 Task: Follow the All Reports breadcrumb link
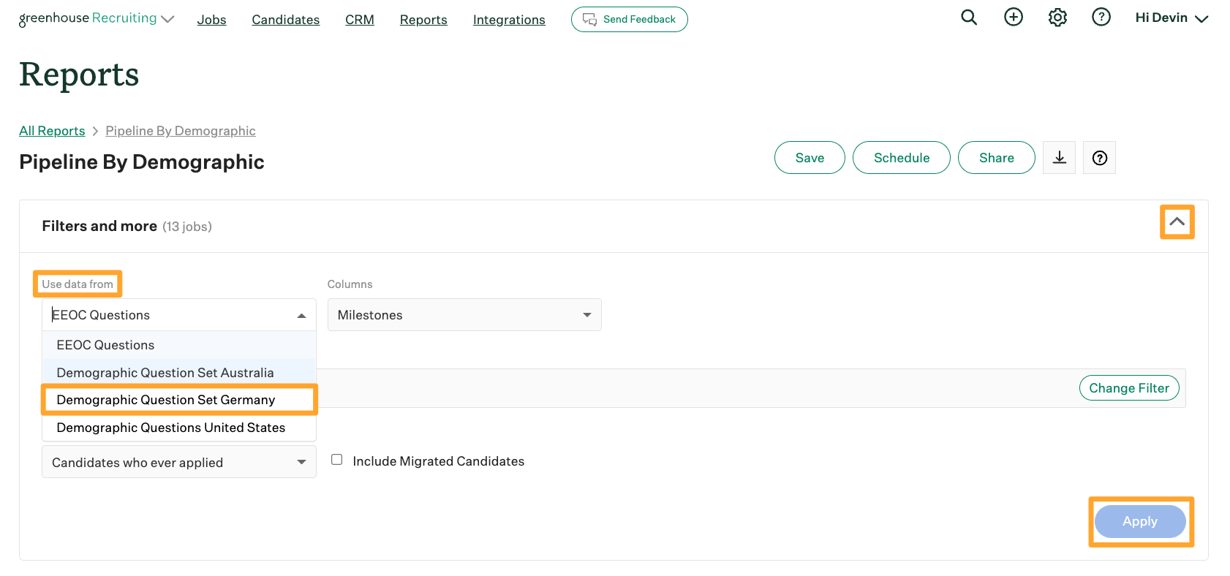tap(52, 131)
